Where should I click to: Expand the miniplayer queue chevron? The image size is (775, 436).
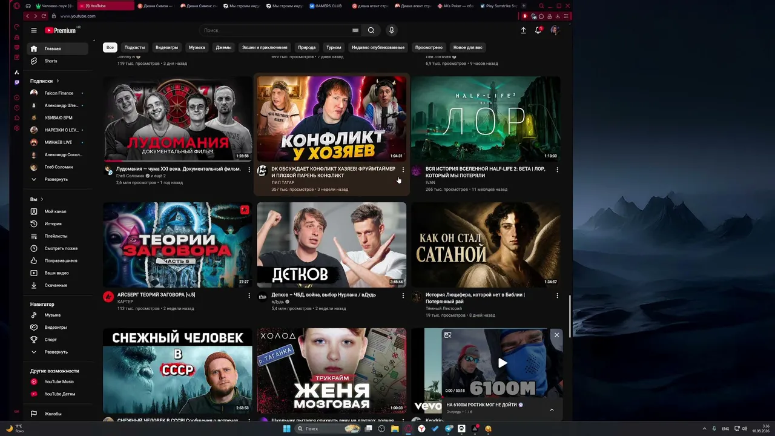point(552,410)
